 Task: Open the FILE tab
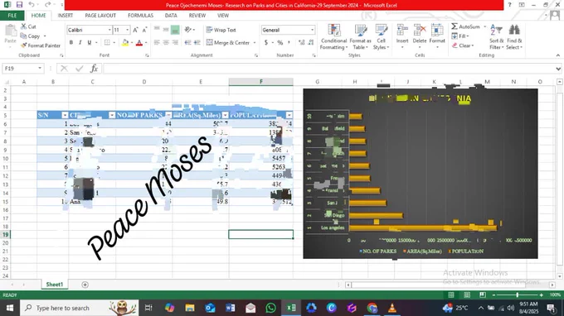[x=12, y=16]
